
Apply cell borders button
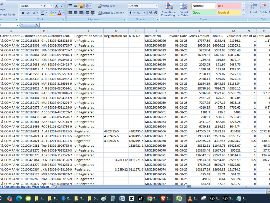(x=43, y=13)
